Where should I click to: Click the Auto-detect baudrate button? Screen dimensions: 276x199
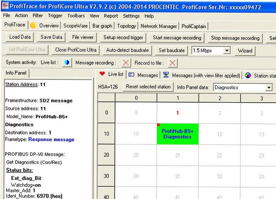(127, 50)
